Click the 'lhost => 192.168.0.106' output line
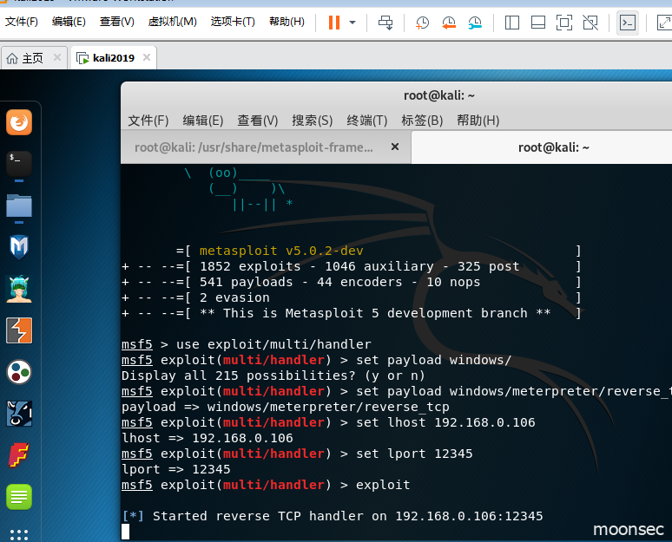672x542 pixels. tap(207, 438)
